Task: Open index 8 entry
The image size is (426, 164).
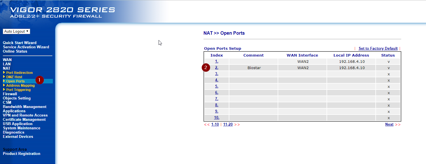Action: pos(217,105)
